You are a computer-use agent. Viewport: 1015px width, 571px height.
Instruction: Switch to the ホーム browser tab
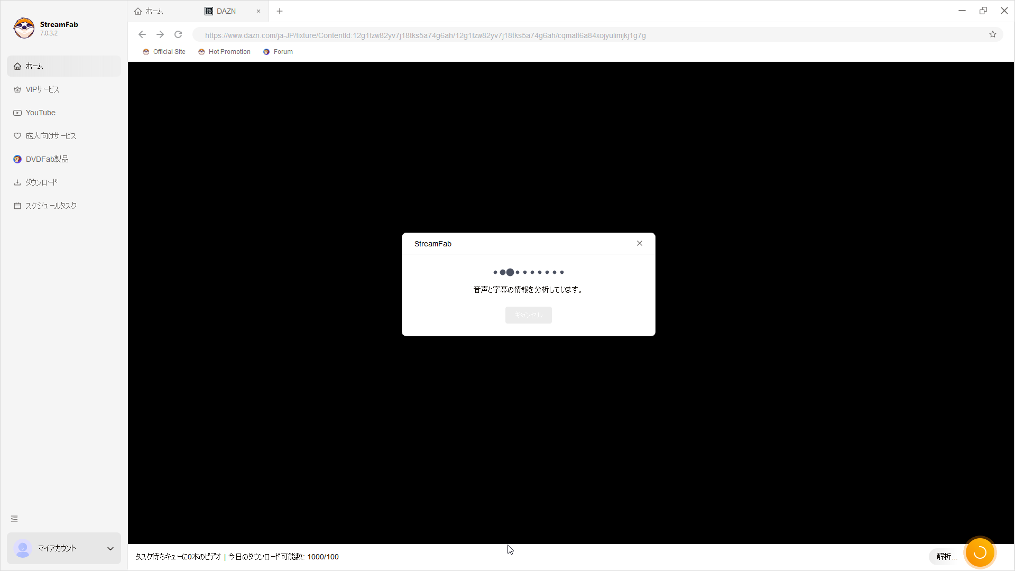pos(164,11)
